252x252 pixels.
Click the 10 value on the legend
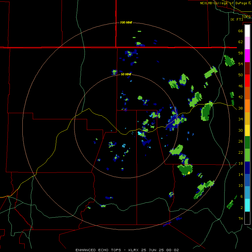pyautogui.click(x=241, y=185)
